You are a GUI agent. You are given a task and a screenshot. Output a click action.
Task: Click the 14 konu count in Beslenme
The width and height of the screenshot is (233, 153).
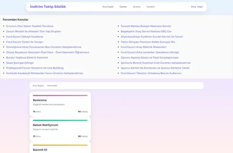point(37,112)
